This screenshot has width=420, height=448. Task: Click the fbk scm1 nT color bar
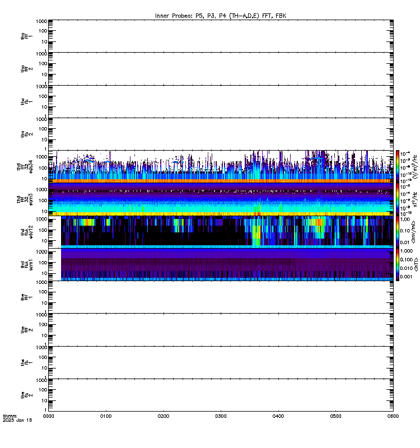coord(398,264)
